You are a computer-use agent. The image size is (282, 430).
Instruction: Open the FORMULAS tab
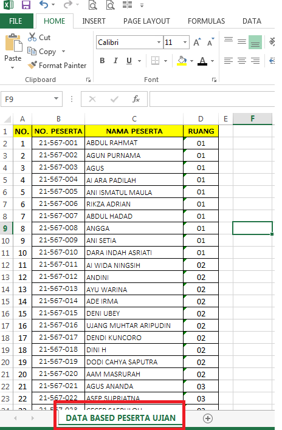(206, 21)
